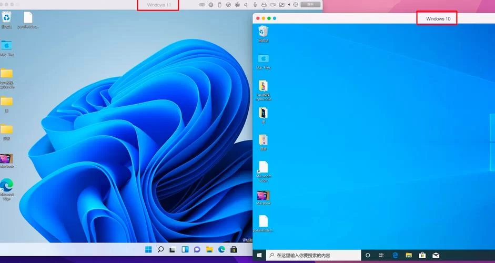The height and width of the screenshot is (263, 495).
Task: Open Task View on the Windows 11 taskbar
Action: pos(172,250)
